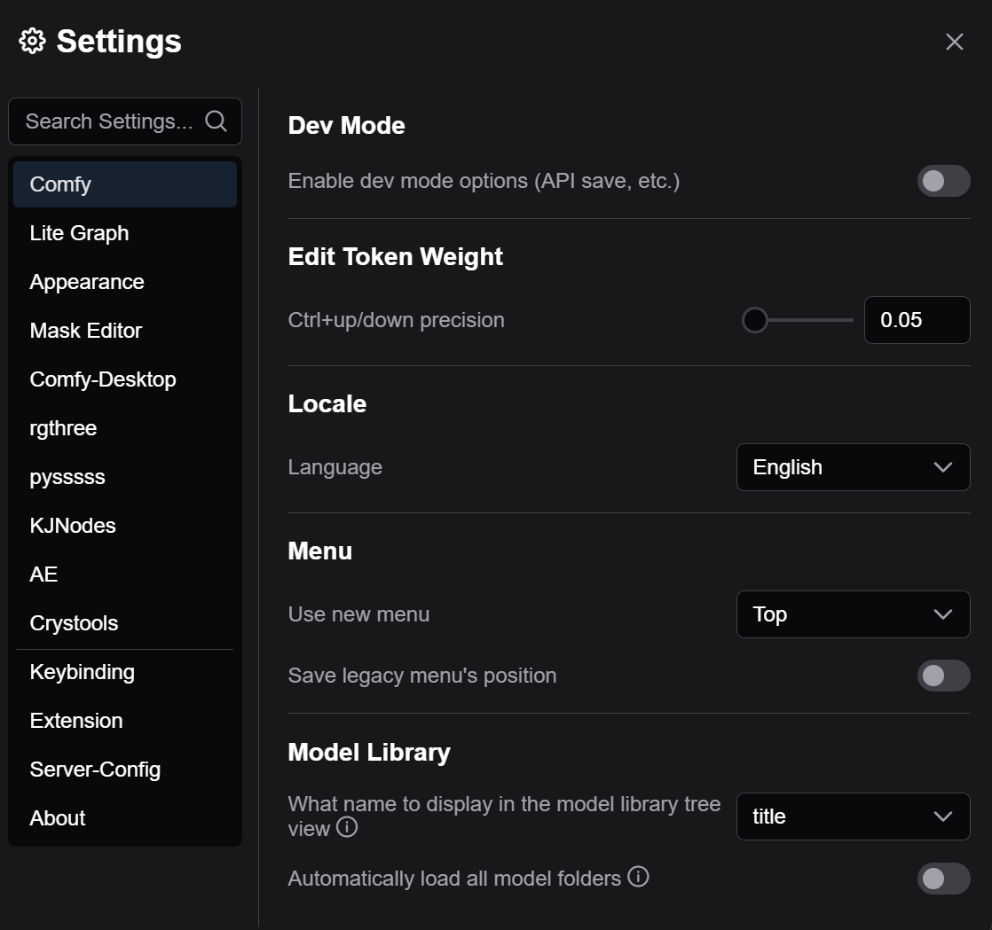The height and width of the screenshot is (930, 992).
Task: Close the Settings dialog
Action: [954, 42]
